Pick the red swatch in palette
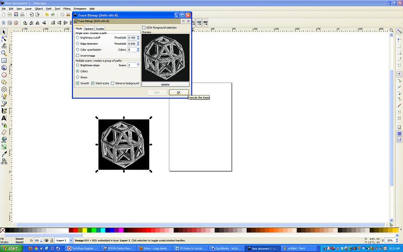403x252 pixels. [75, 230]
